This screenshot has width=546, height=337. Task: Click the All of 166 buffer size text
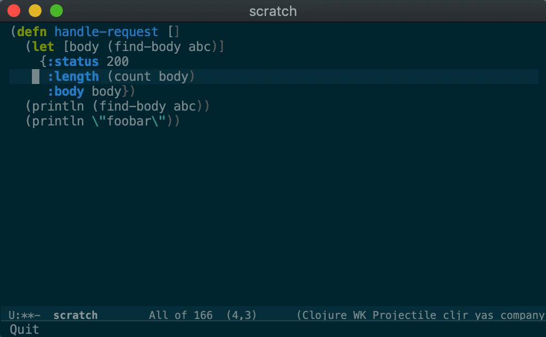pos(180,315)
